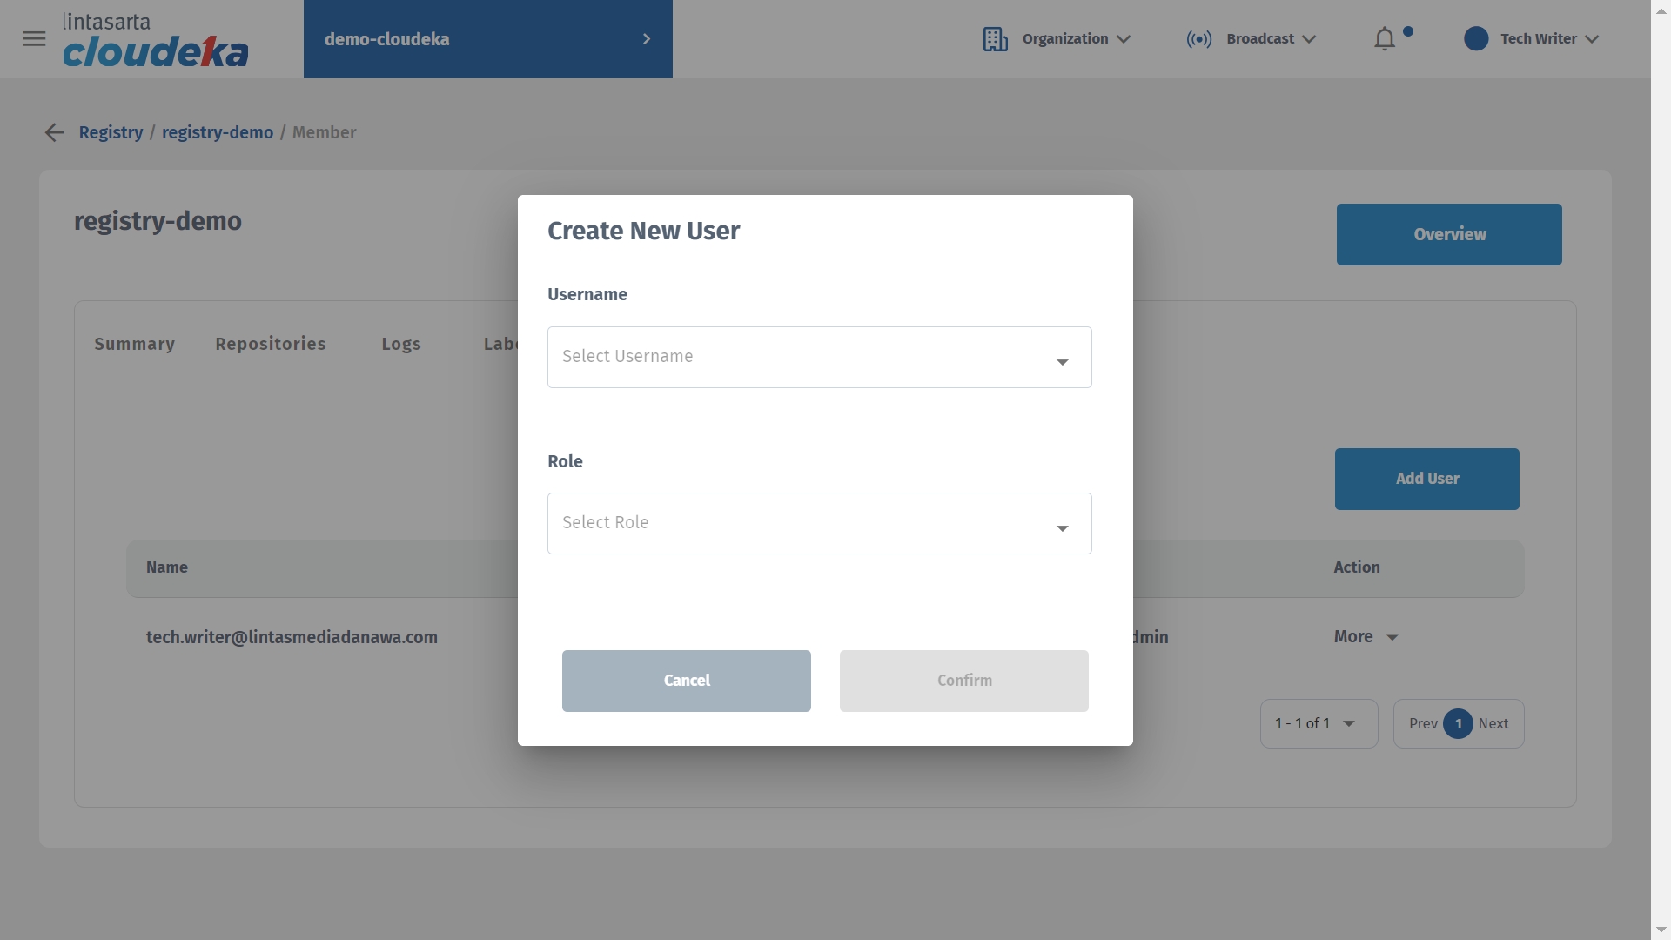Open the 1 - 1 of 1 rows dropdown
The image size is (1671, 940).
1318,724
